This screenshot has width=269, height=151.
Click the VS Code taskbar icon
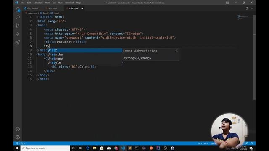pos(123,148)
